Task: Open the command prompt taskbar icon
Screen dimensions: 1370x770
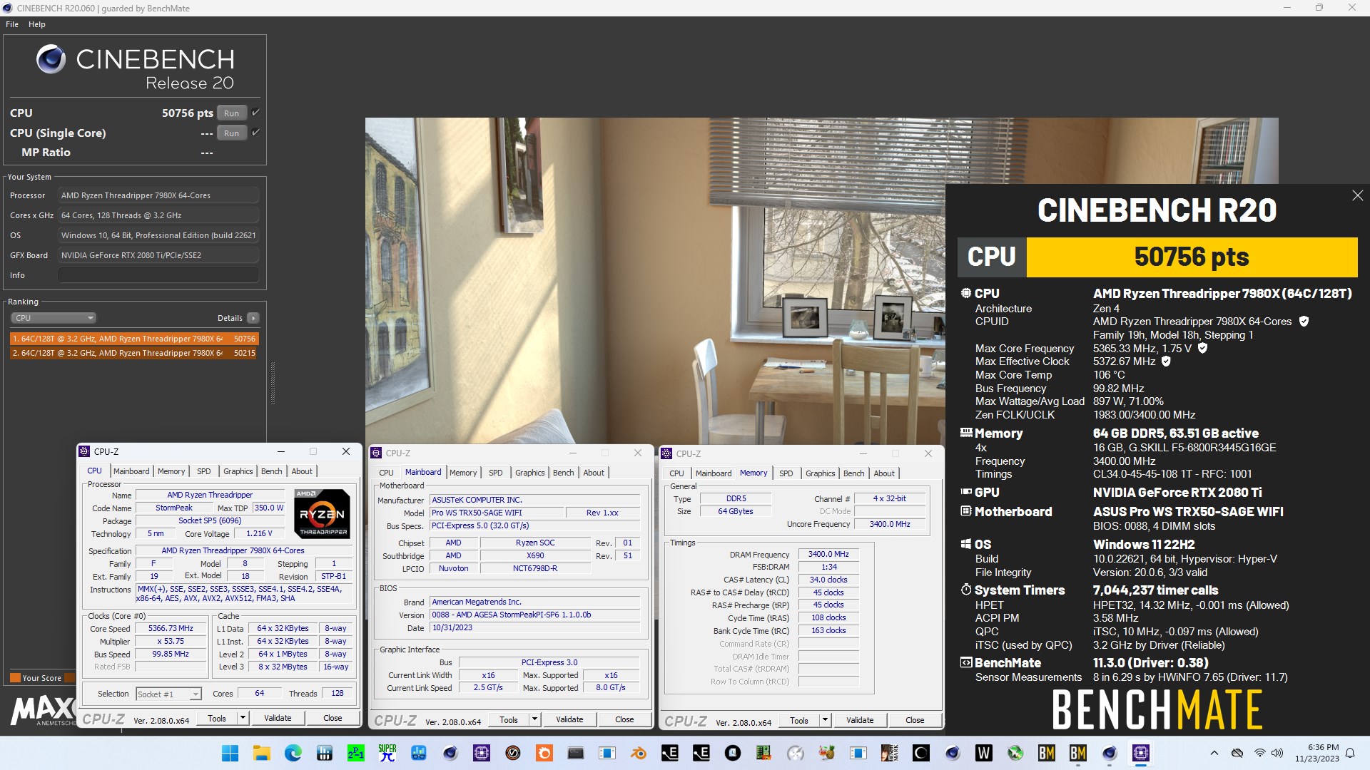Action: coord(575,753)
